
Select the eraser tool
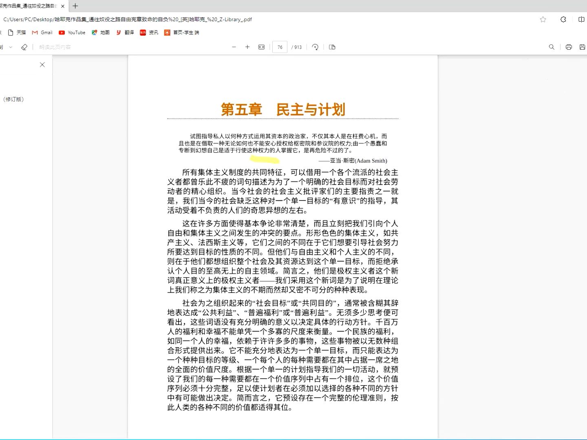point(24,47)
